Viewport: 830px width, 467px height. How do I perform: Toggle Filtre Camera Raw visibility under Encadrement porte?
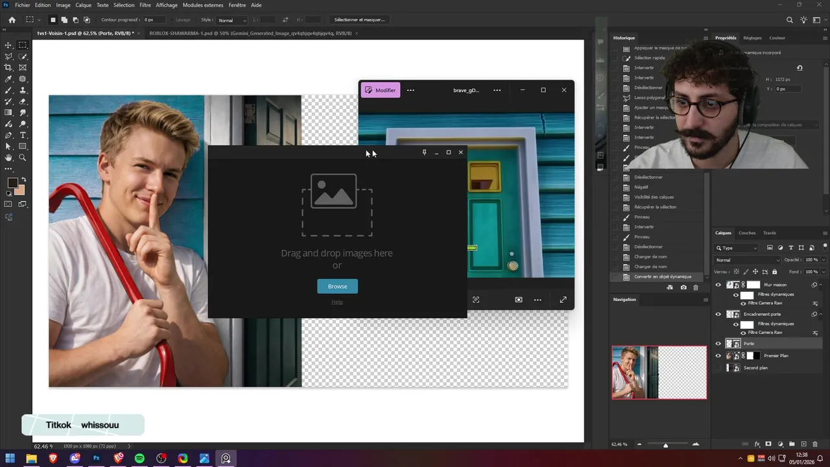[x=743, y=332]
